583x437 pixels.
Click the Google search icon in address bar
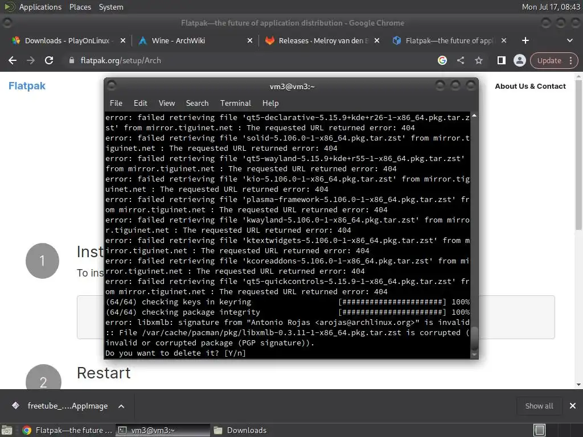(442, 60)
